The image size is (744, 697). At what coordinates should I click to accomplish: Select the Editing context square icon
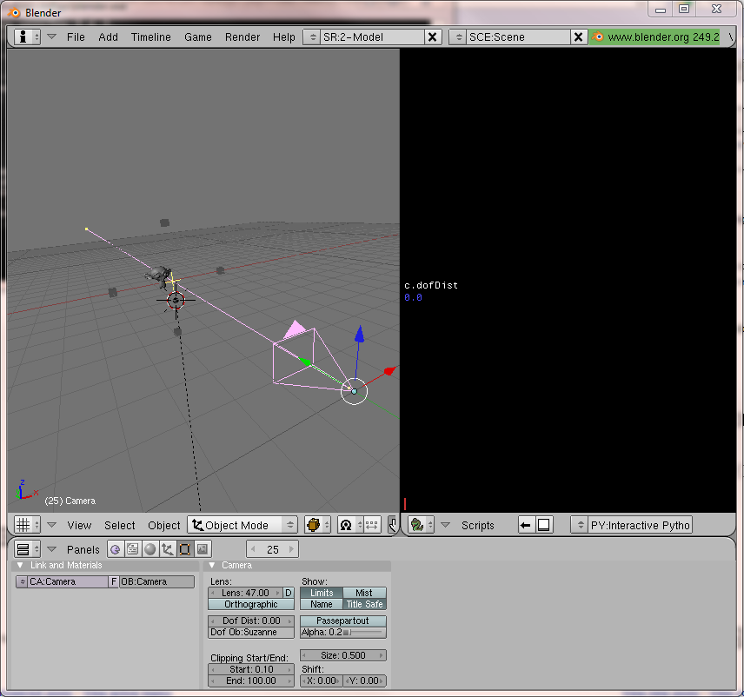(x=184, y=549)
